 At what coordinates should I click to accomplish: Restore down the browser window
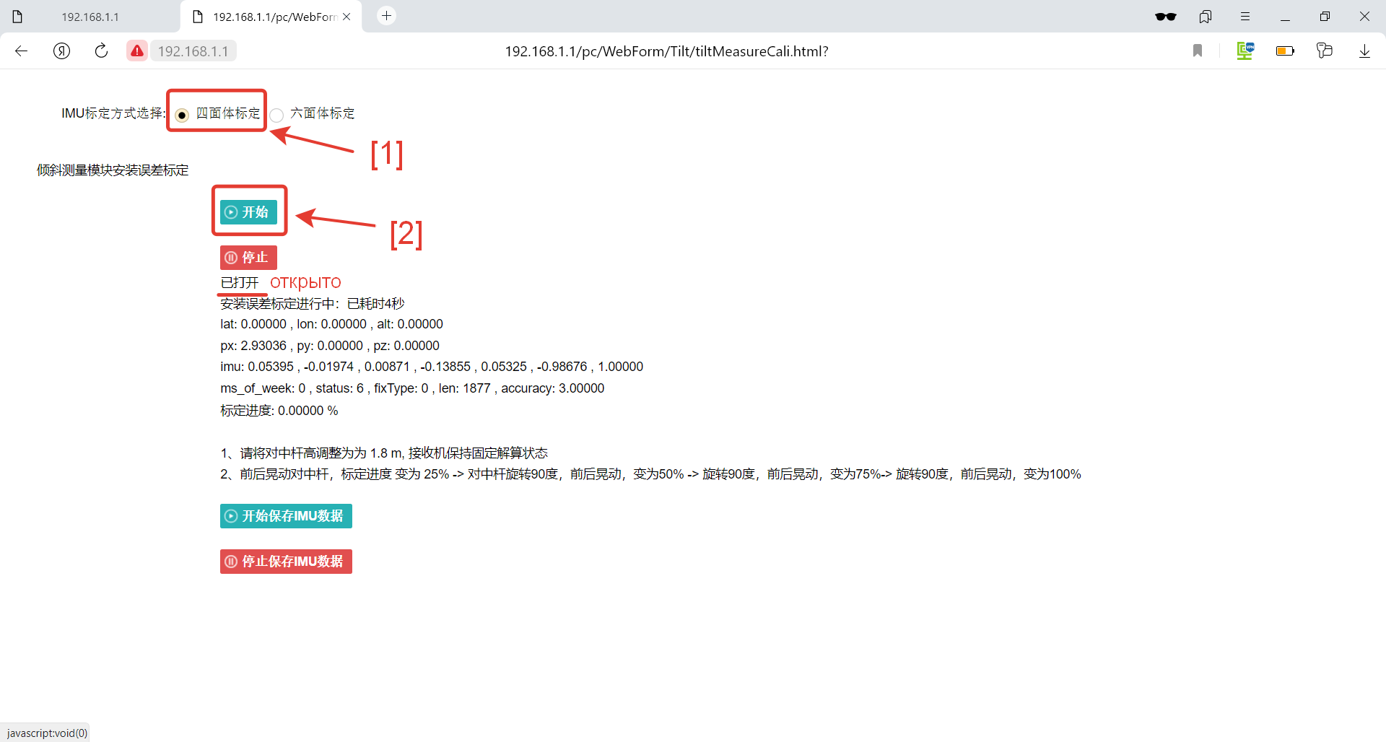1325,17
